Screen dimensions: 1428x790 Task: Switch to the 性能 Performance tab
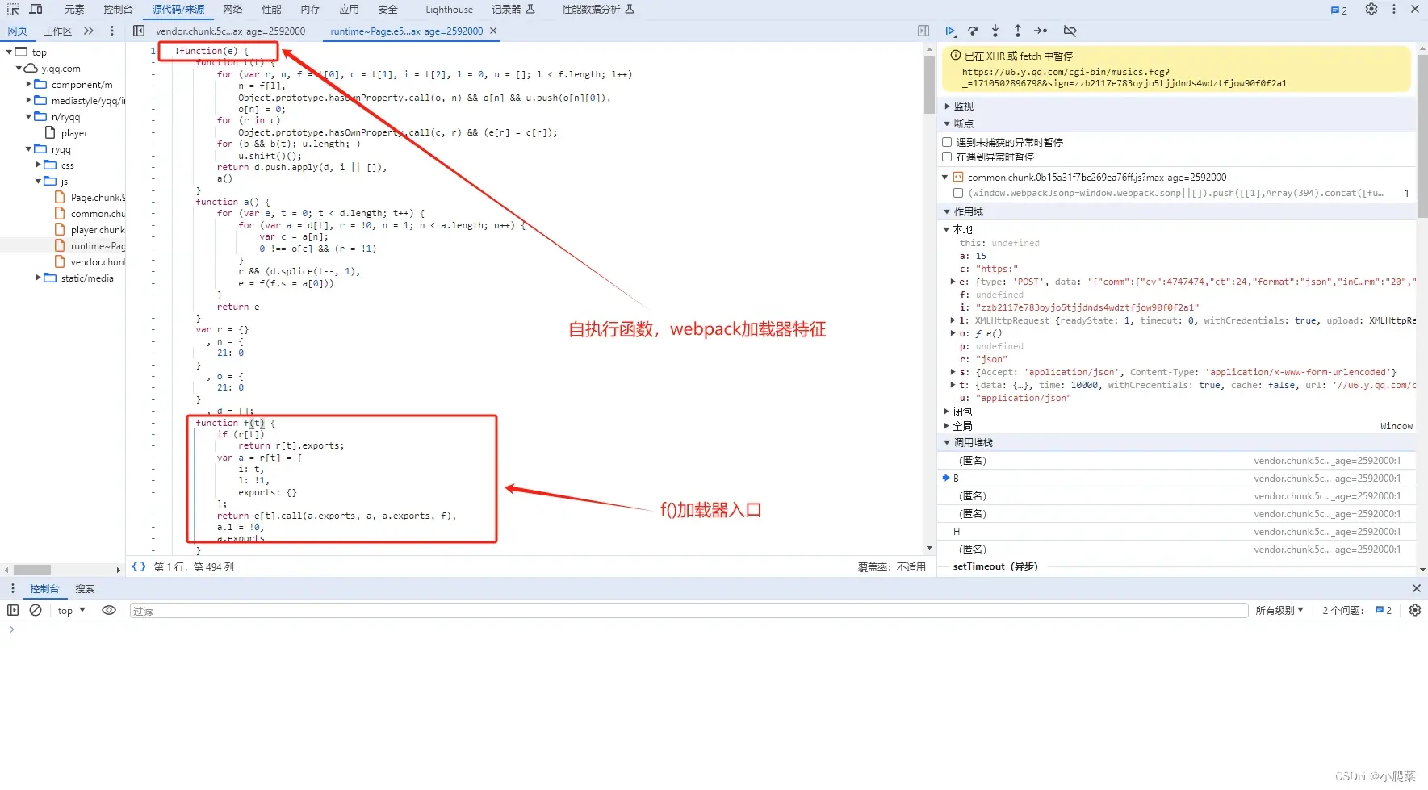[271, 10]
